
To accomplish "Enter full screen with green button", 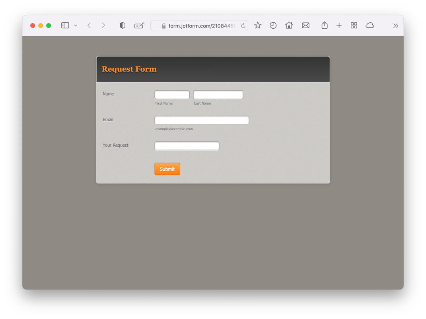I will (49, 25).
